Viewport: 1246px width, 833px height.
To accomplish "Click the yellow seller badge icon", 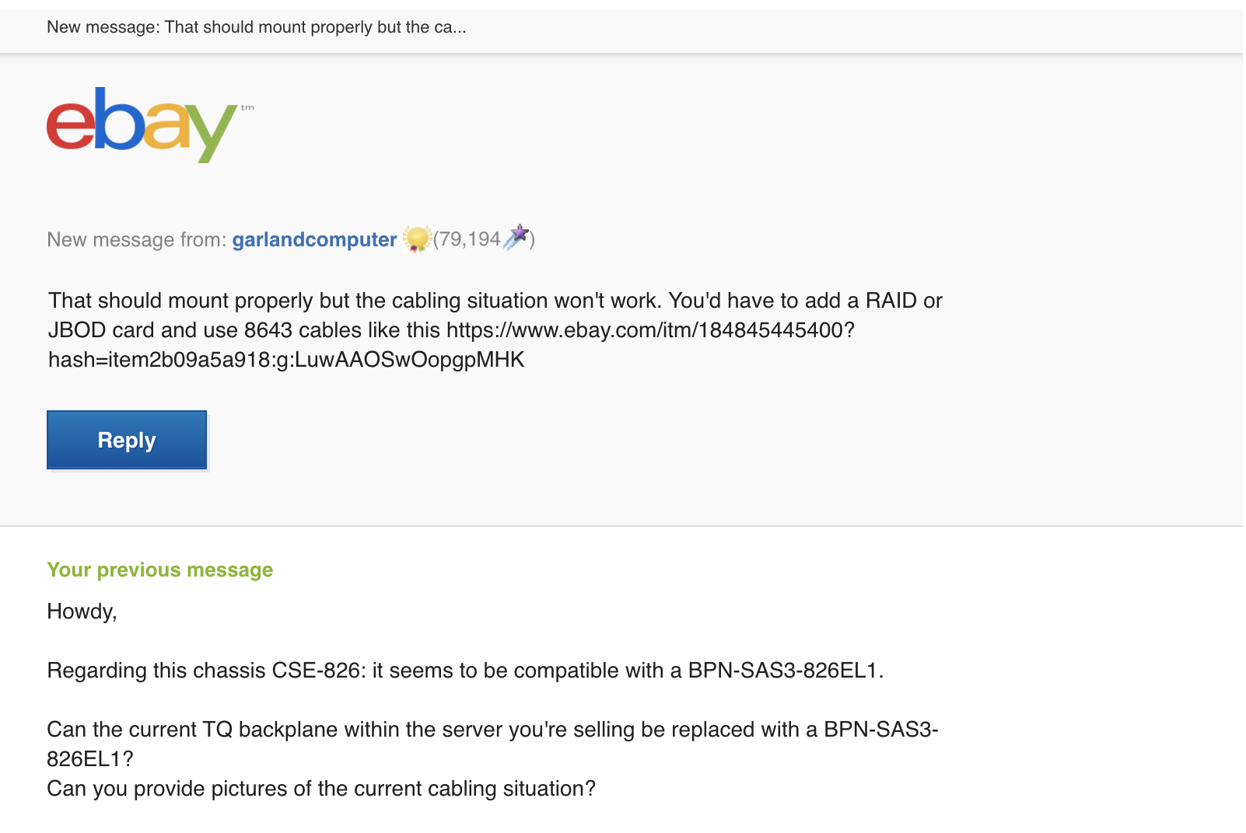I will click(x=418, y=239).
